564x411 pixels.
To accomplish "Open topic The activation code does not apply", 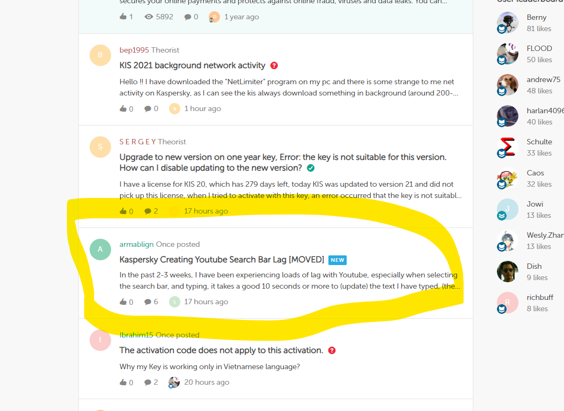I will point(221,350).
